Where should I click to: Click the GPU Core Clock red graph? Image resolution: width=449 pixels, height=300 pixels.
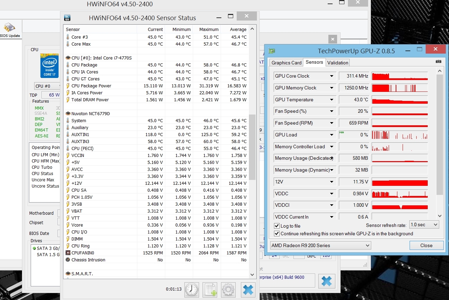point(400,76)
